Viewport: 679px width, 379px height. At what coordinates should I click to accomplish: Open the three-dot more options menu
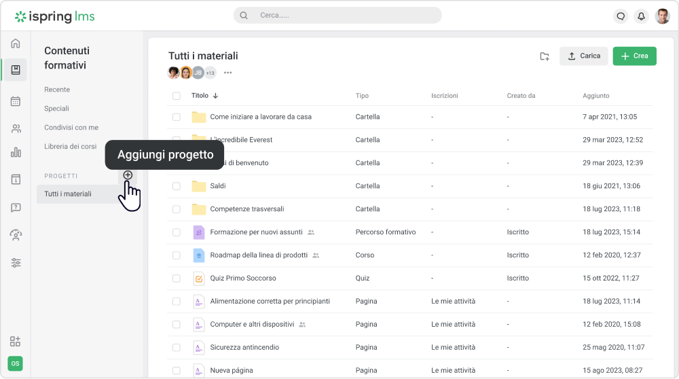coord(228,73)
